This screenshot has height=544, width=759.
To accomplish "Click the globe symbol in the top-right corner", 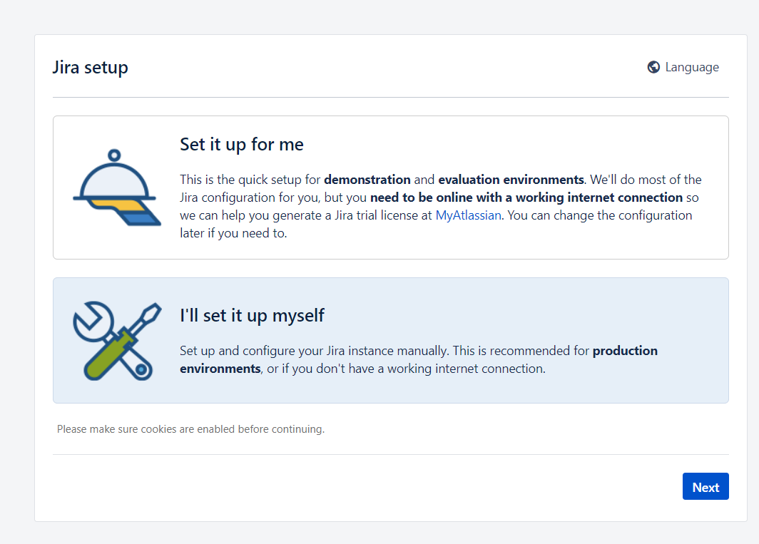I will (x=653, y=66).
